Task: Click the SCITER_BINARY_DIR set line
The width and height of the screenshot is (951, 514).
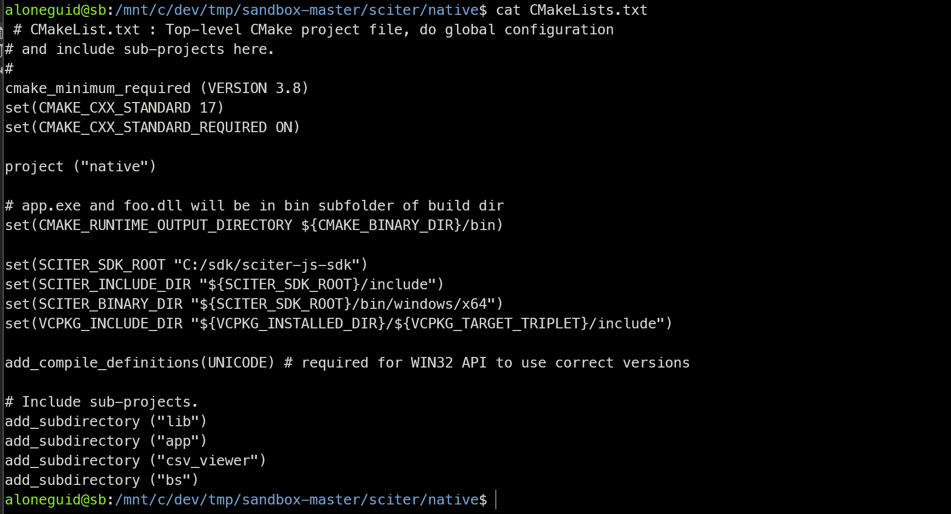Action: (x=254, y=304)
